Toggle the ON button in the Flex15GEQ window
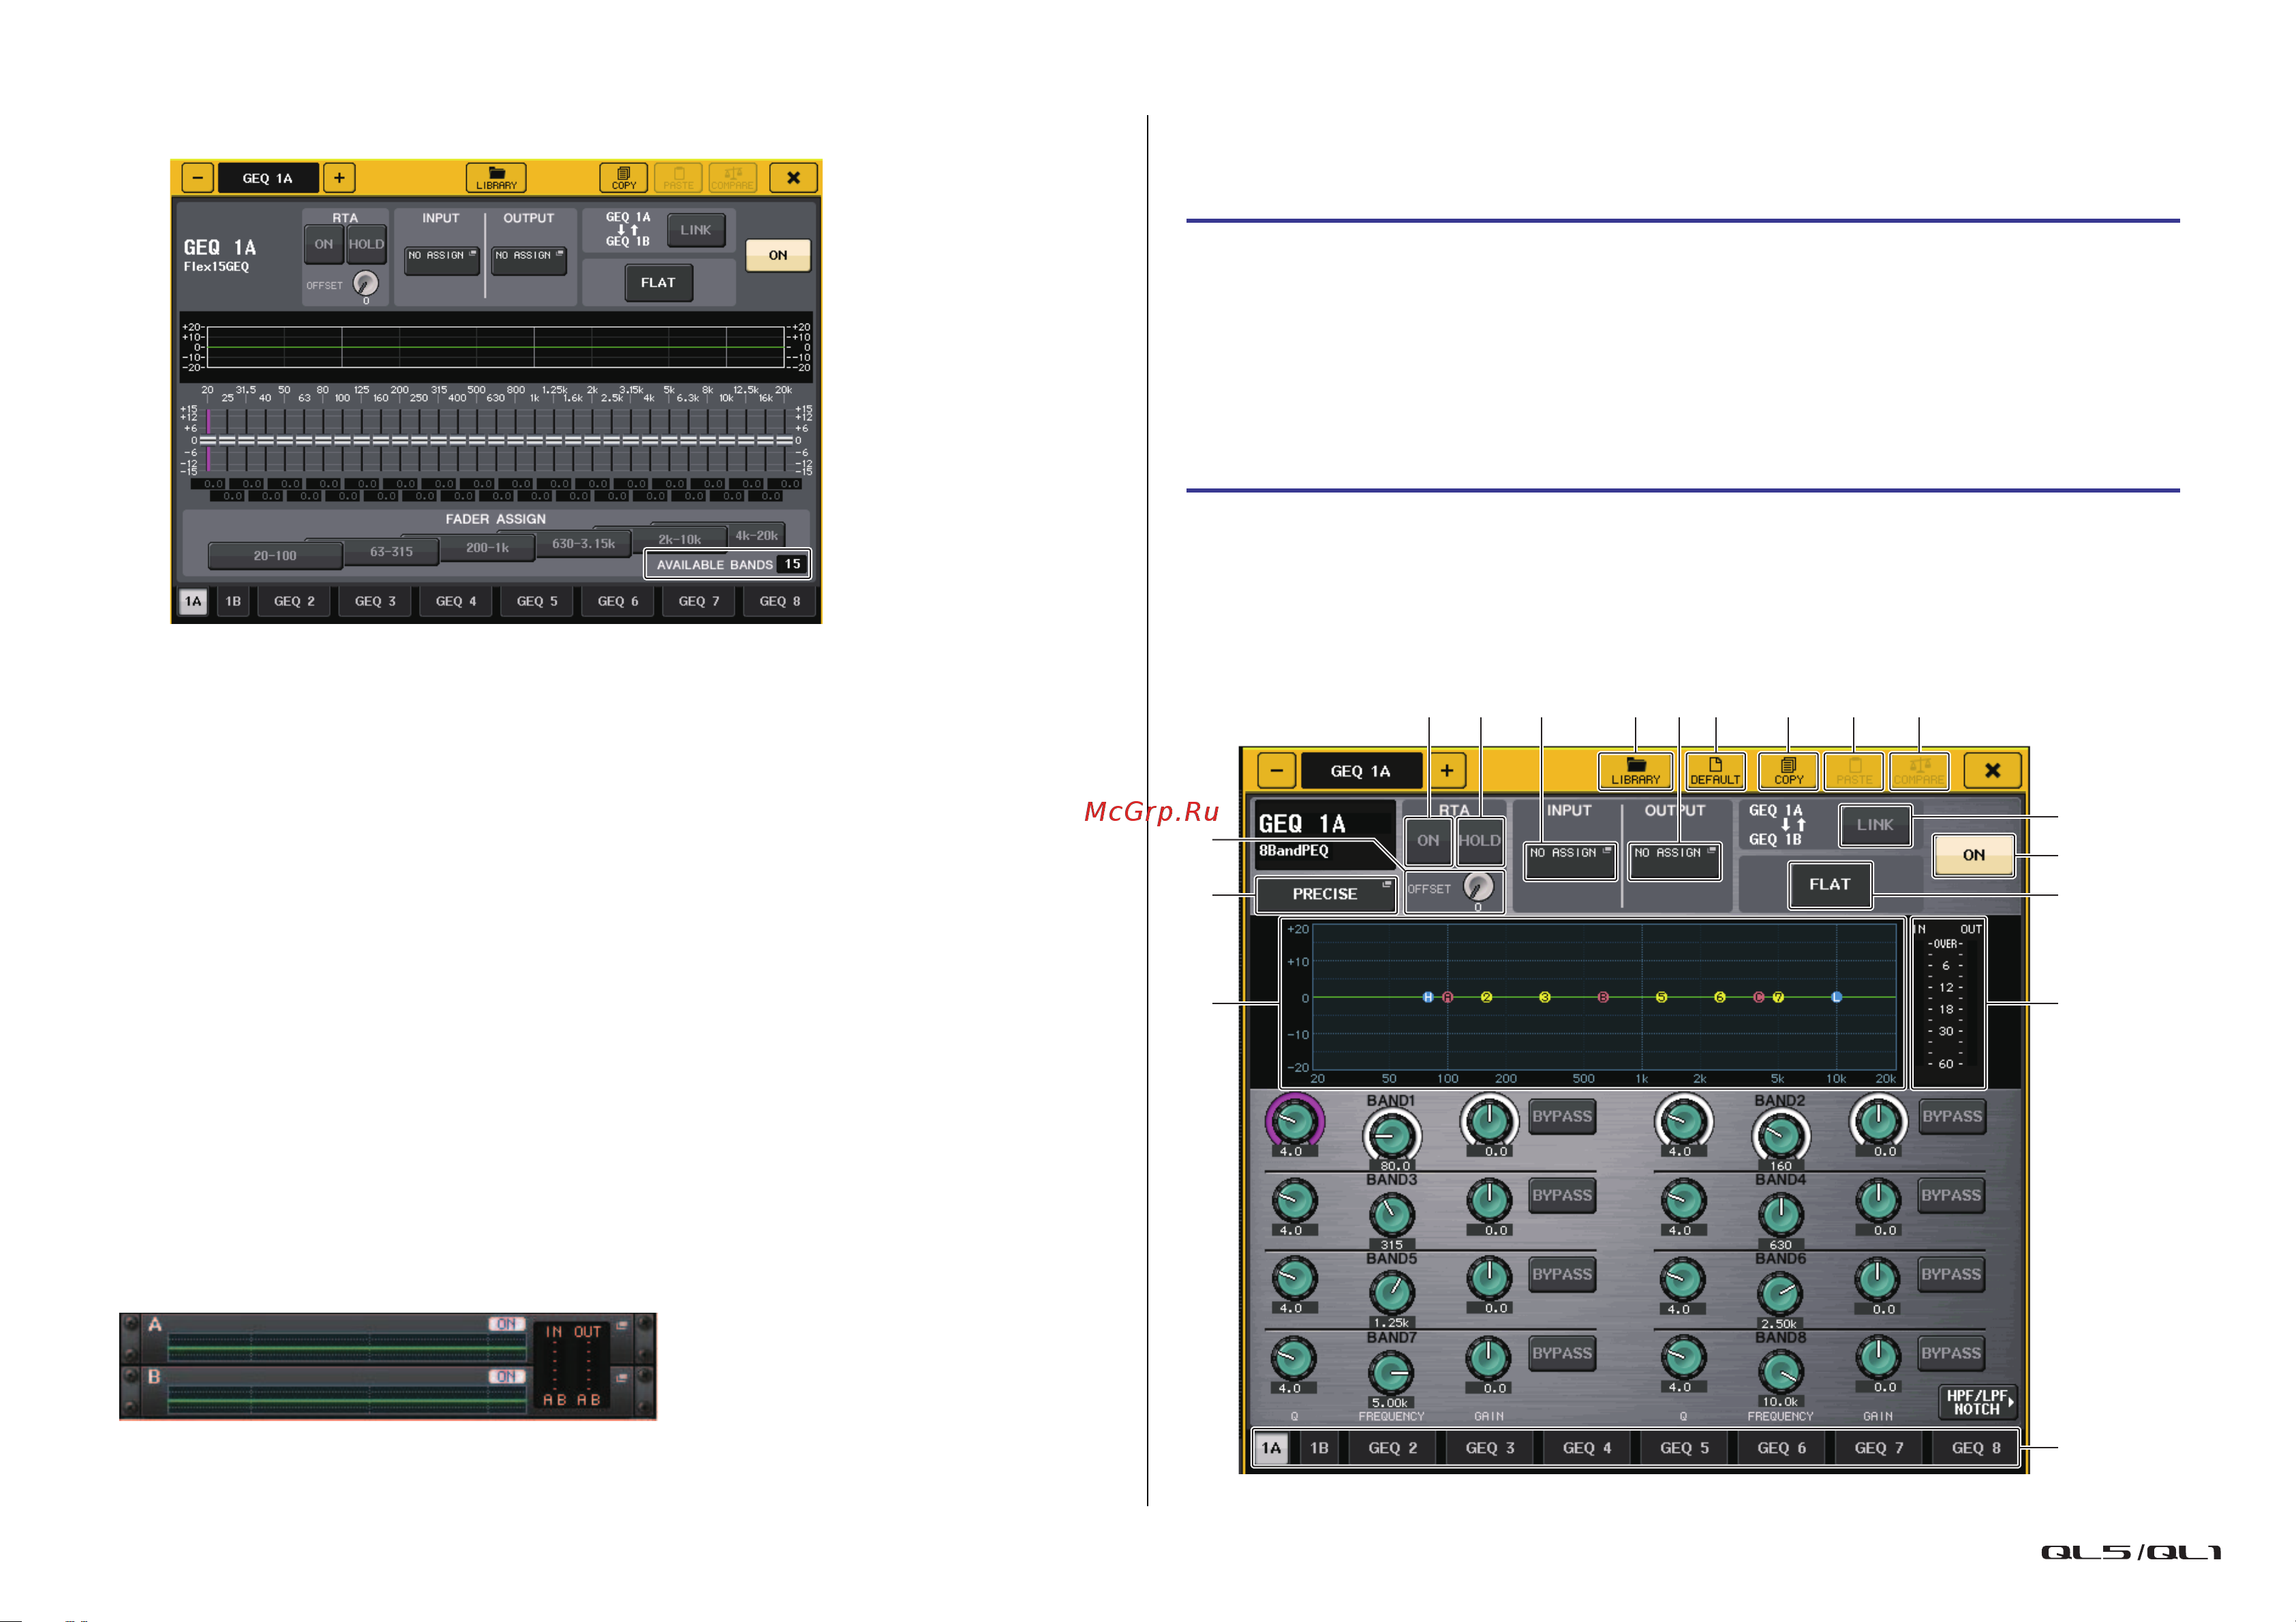This screenshot has height=1622, width=2296. 778,255
